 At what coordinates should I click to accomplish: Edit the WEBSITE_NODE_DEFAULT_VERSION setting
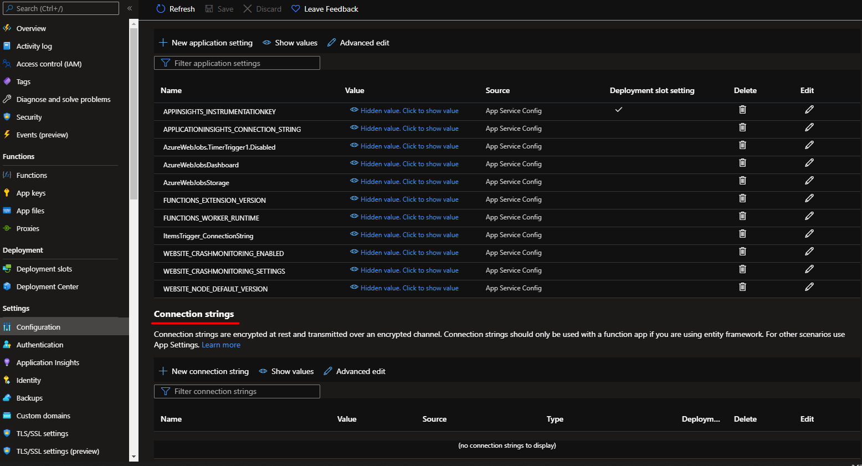809,287
